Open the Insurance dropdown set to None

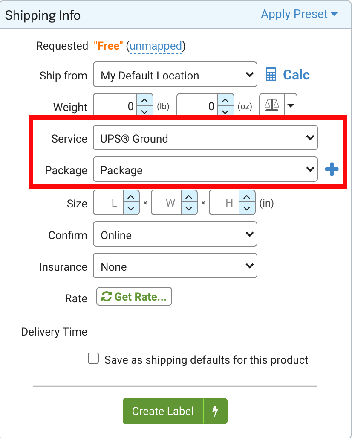175,266
